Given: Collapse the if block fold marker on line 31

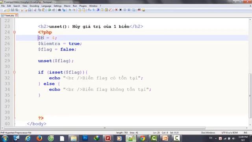Looking at the screenshot, I should coord(15,72).
